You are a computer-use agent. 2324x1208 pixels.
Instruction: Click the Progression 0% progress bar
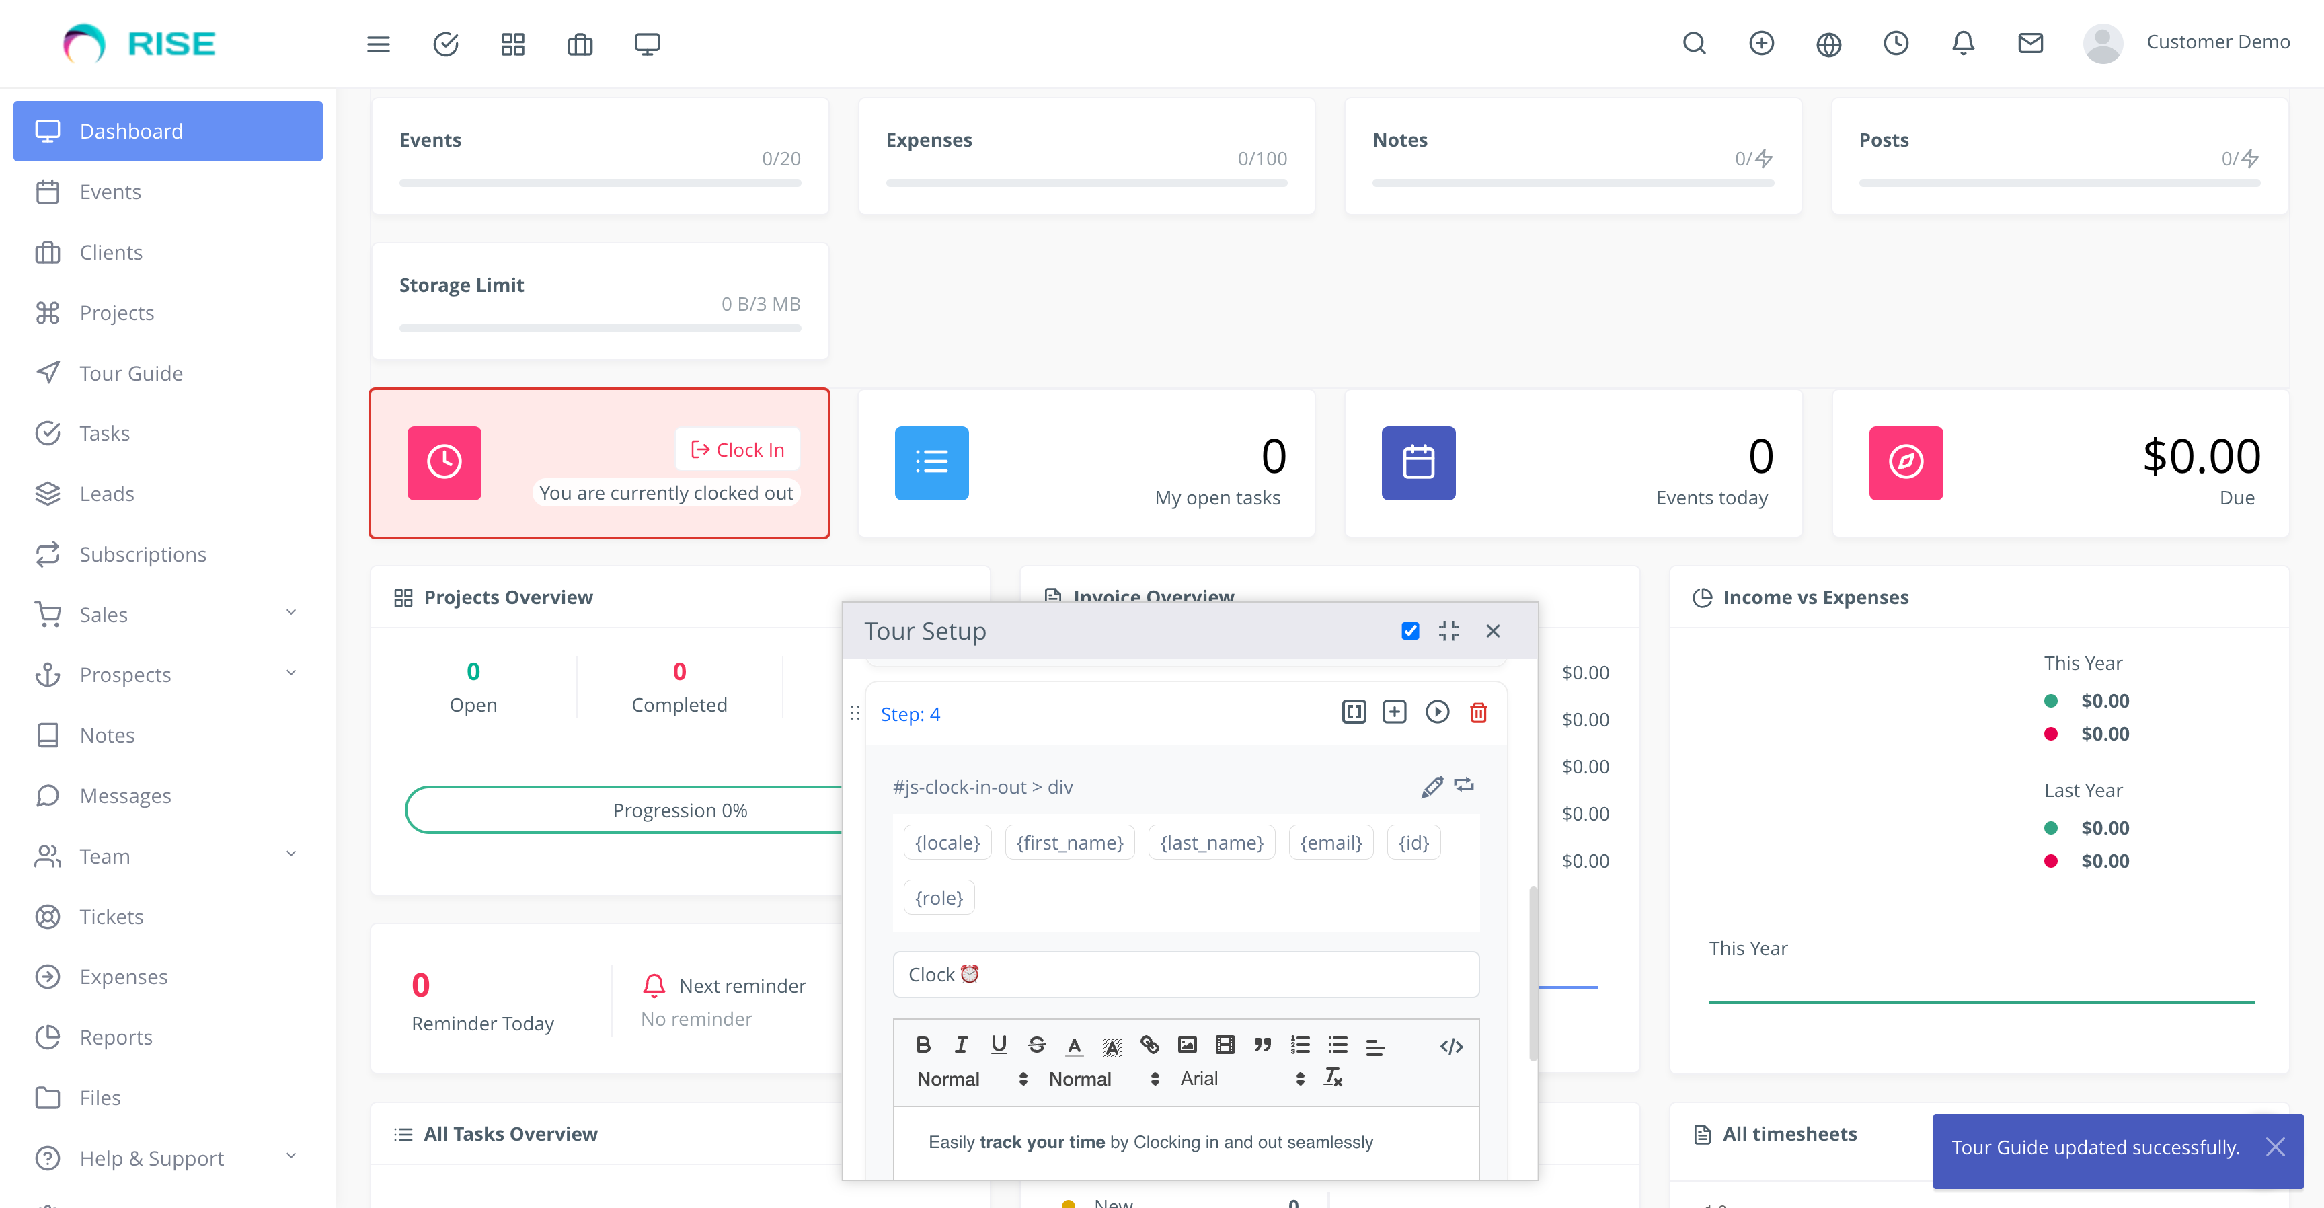coord(679,809)
